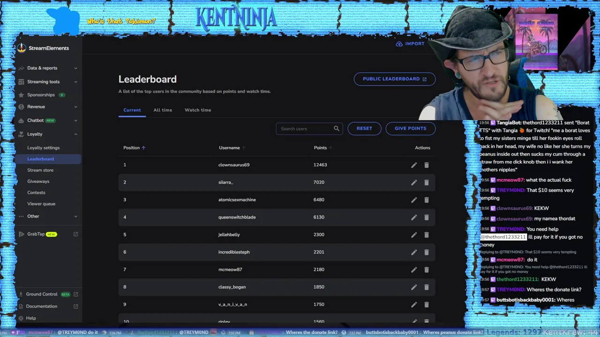Open Viewer queue page
This screenshot has width=600, height=337.
tap(41, 204)
